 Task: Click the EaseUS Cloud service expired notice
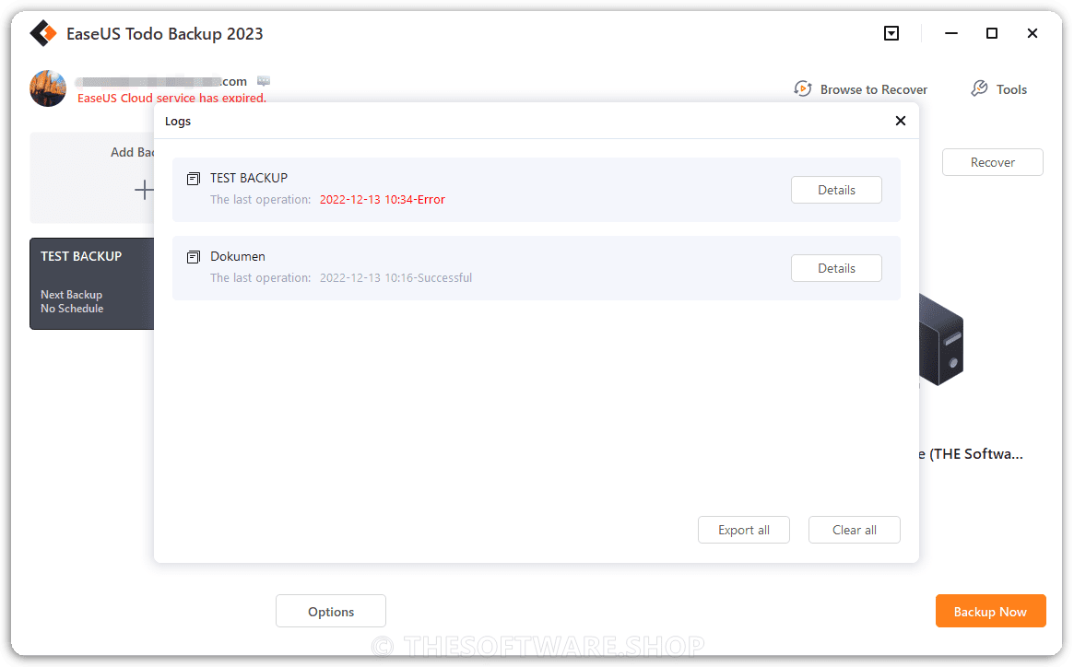(x=171, y=98)
